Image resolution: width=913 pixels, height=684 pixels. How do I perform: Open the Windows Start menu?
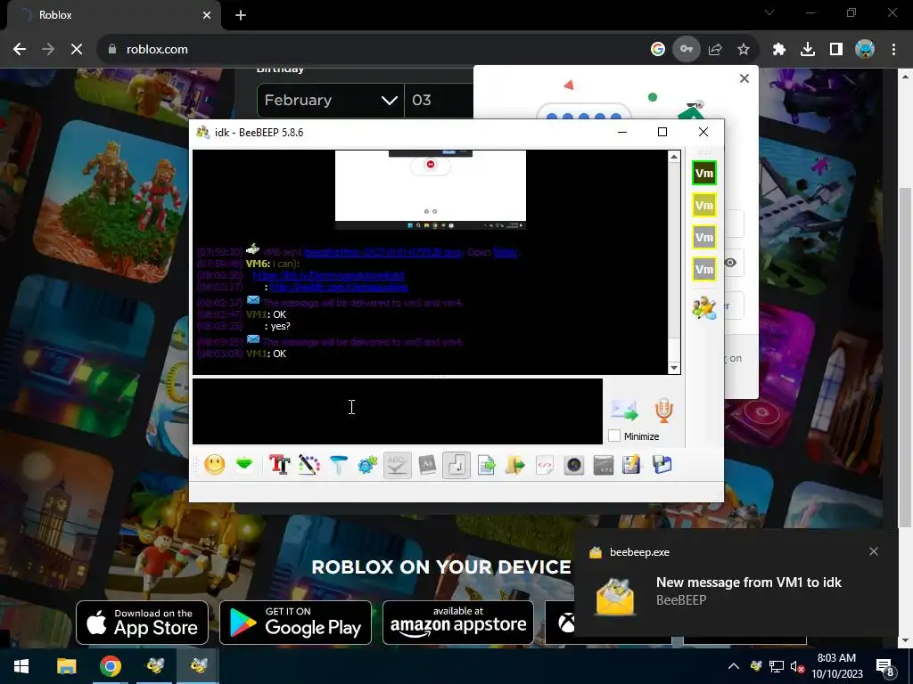[21, 666]
